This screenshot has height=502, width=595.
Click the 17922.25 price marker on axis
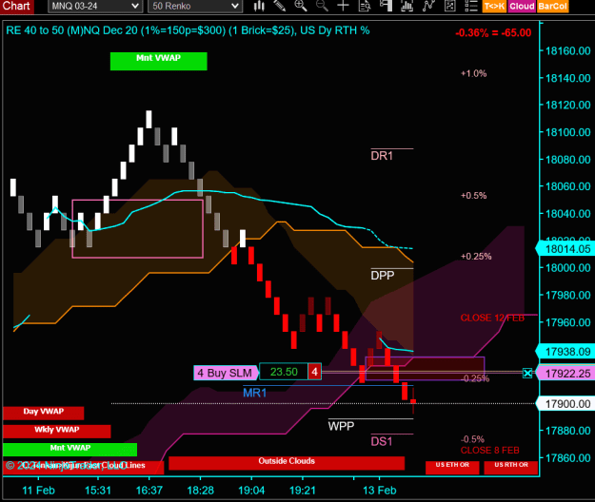click(x=565, y=374)
